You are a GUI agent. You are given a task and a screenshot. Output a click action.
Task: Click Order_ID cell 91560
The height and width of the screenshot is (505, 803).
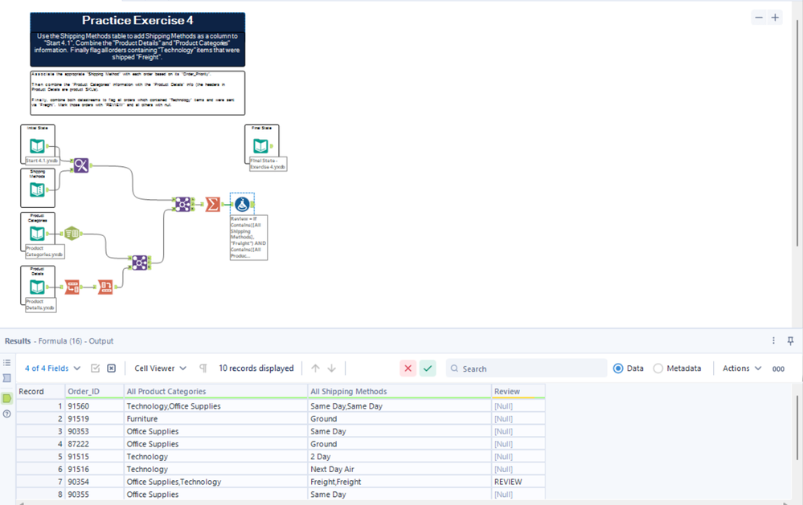click(94, 406)
